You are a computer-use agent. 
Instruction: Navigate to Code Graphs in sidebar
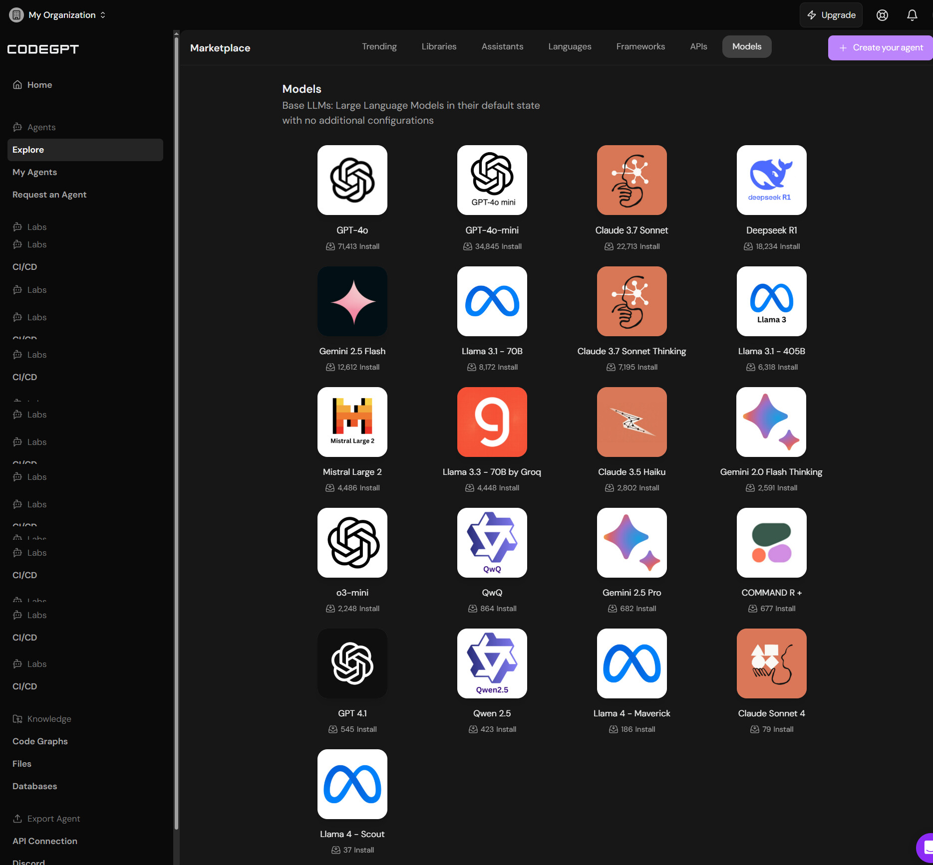(x=40, y=741)
